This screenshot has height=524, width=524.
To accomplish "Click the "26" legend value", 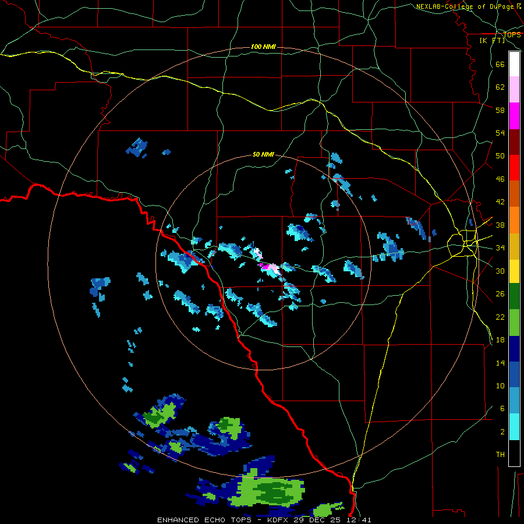I will 500,294.
